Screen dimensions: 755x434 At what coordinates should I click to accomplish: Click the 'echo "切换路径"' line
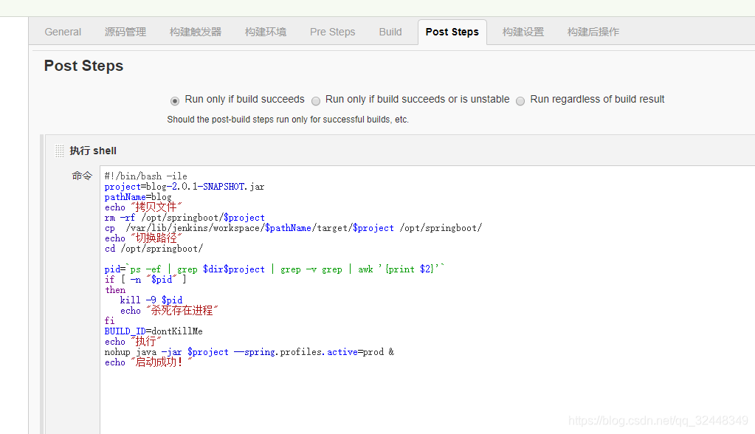(143, 238)
